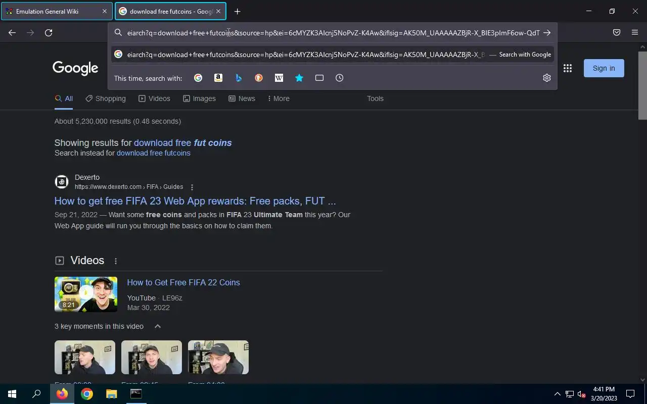Open File Explorer from the taskbar

(x=111, y=394)
